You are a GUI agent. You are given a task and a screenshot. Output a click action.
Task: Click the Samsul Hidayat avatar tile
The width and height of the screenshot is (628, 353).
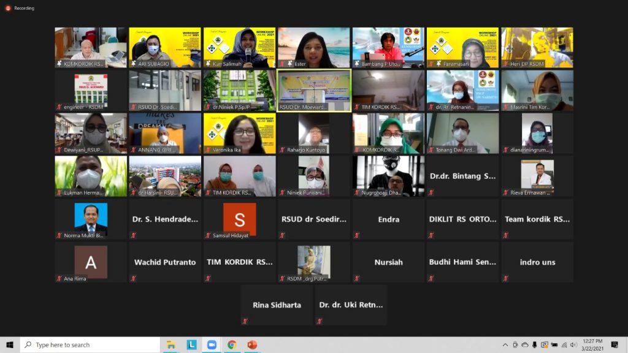pos(239,219)
